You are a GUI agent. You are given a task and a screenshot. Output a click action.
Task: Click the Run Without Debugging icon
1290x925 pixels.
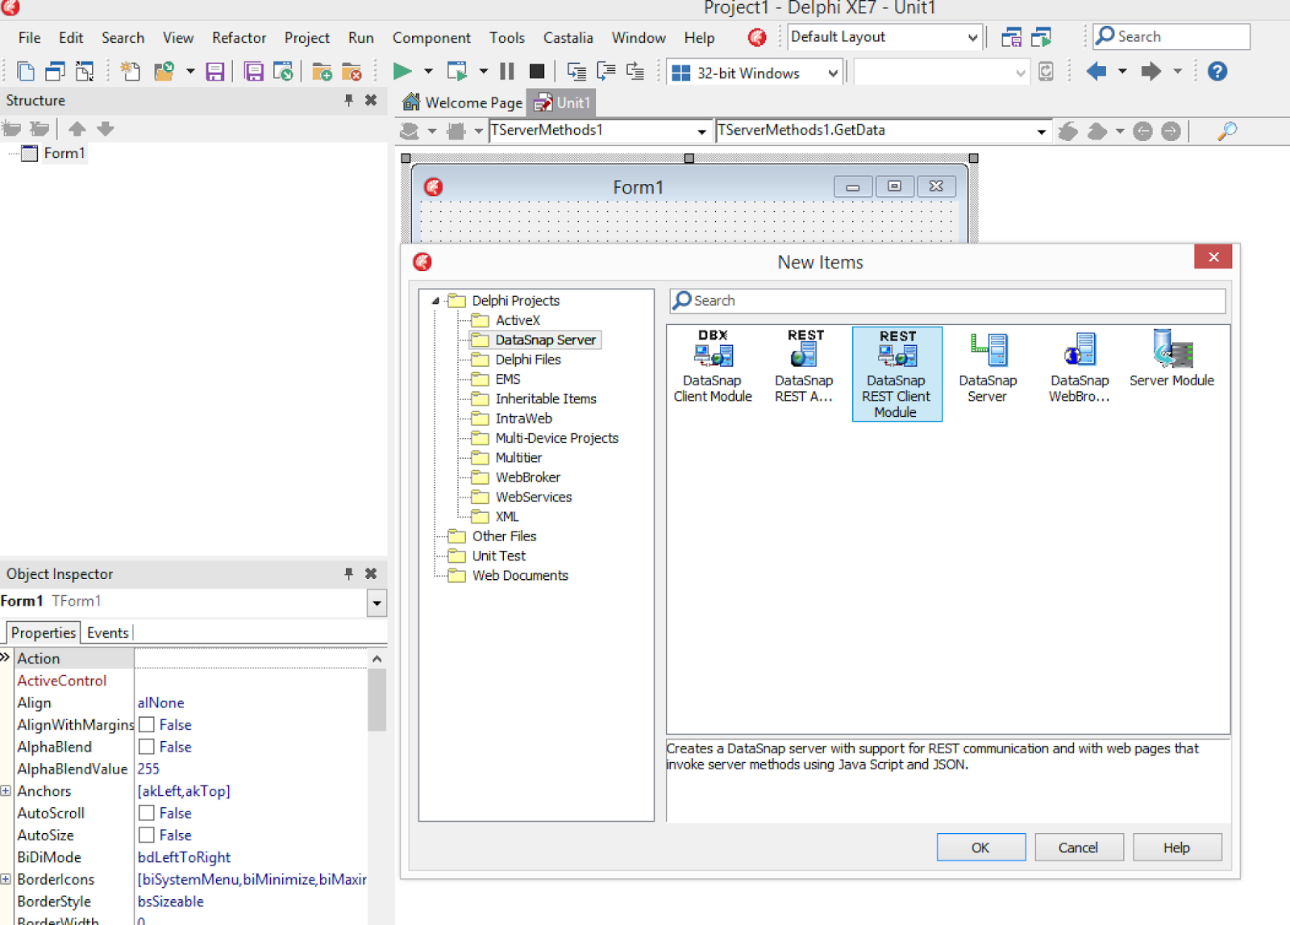pos(457,72)
